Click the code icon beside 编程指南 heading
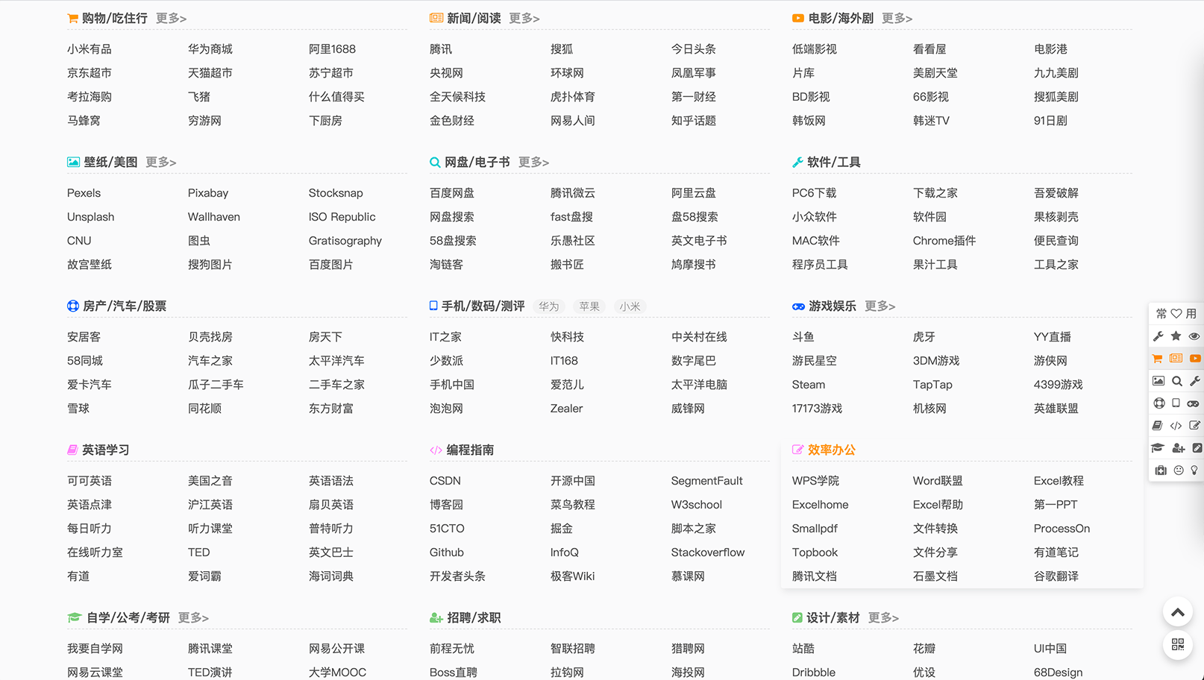Image resolution: width=1204 pixels, height=680 pixels. 436,450
